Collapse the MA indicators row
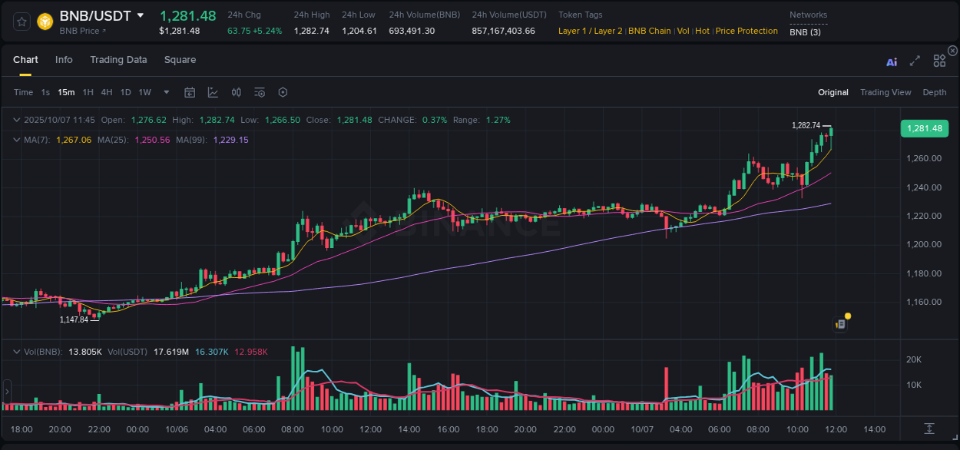This screenshot has width=960, height=450. [x=16, y=140]
